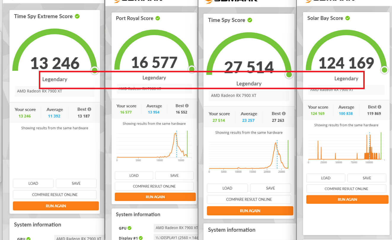
Task: Run the Time Spy Extreme benchmark again
Action: pos(56,206)
